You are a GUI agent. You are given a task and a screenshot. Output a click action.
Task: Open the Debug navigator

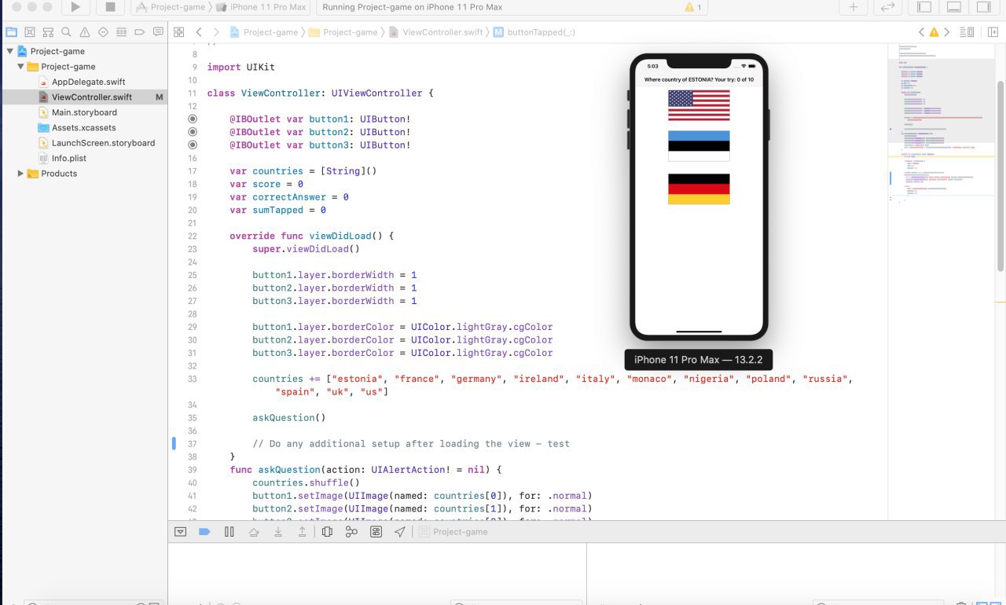click(121, 32)
